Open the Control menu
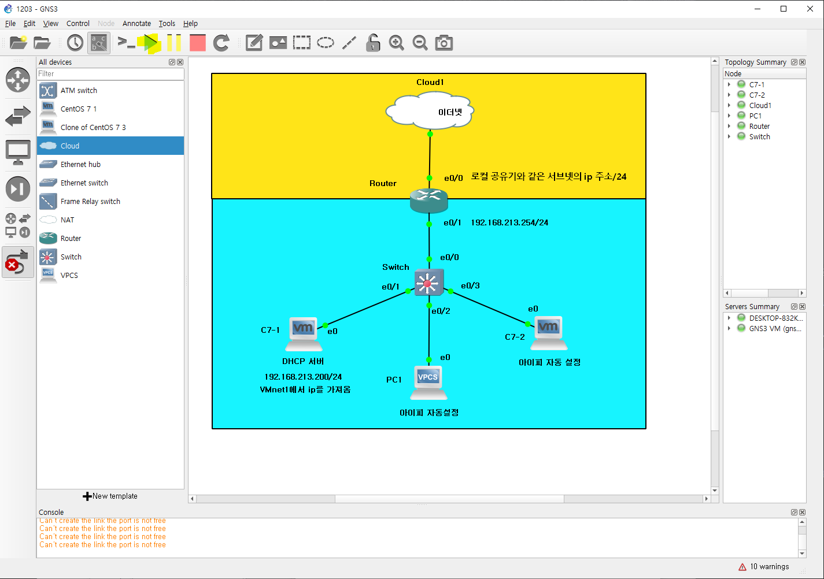 (x=78, y=24)
